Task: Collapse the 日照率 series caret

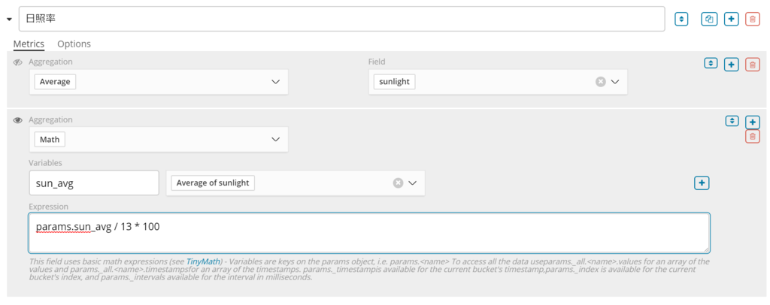Action: (9, 20)
